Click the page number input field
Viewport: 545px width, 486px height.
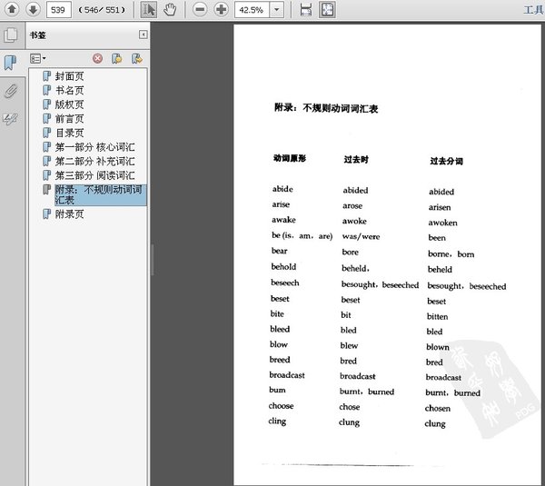[60, 10]
